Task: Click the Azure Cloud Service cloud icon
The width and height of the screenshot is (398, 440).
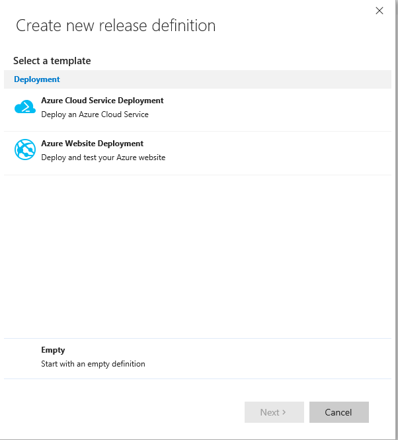Action: tap(25, 107)
